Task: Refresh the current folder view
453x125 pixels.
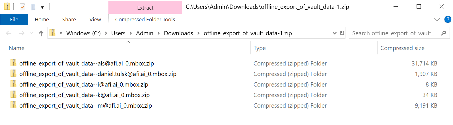Action: (342, 33)
